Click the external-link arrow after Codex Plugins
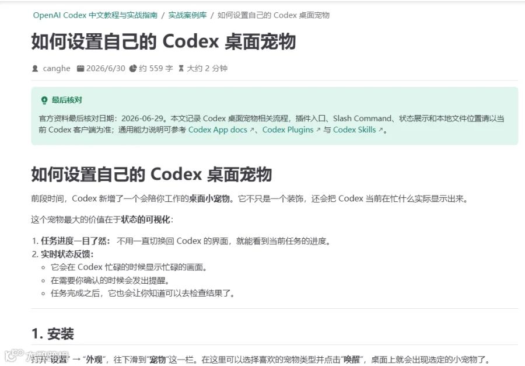The width and height of the screenshot is (525, 366). 318,130
